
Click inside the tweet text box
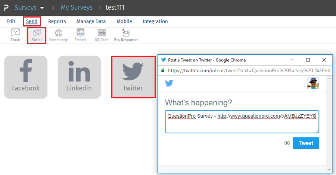pyautogui.click(x=242, y=122)
